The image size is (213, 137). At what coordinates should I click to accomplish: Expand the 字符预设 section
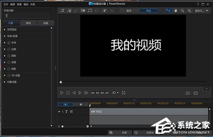5,29
